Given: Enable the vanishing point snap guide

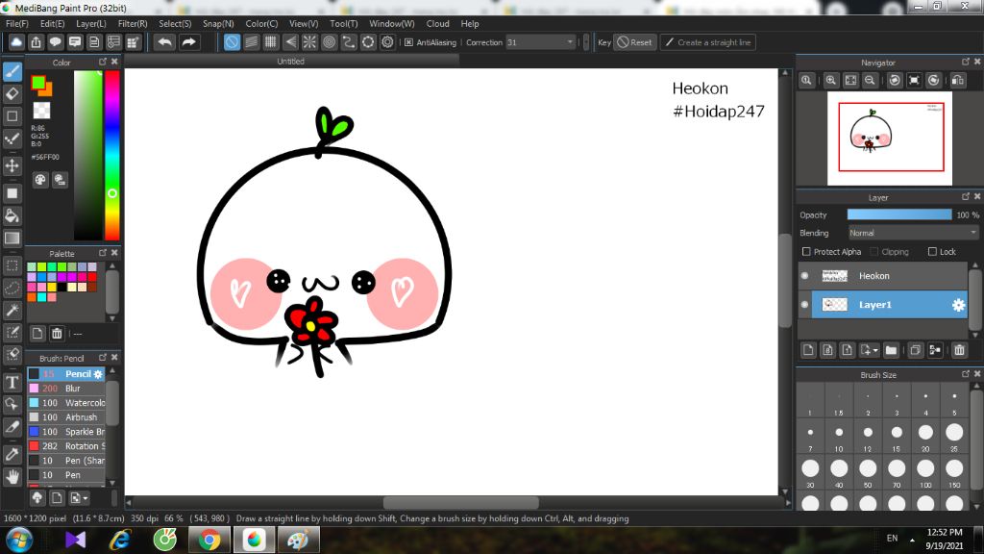Looking at the screenshot, I should [290, 42].
